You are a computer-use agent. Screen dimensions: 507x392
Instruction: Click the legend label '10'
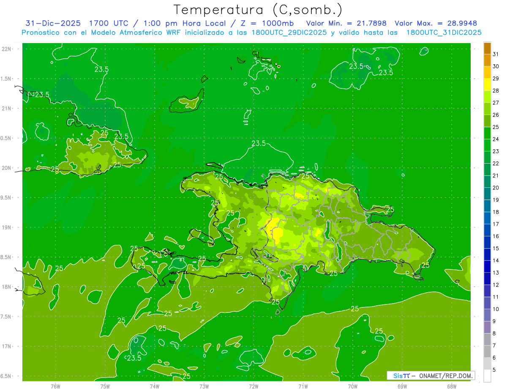click(x=496, y=309)
